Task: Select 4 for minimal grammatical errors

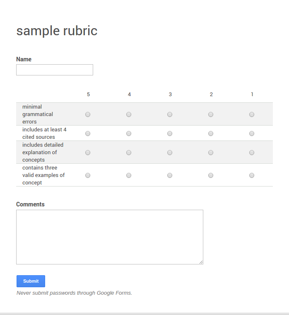Action: [x=129, y=114]
